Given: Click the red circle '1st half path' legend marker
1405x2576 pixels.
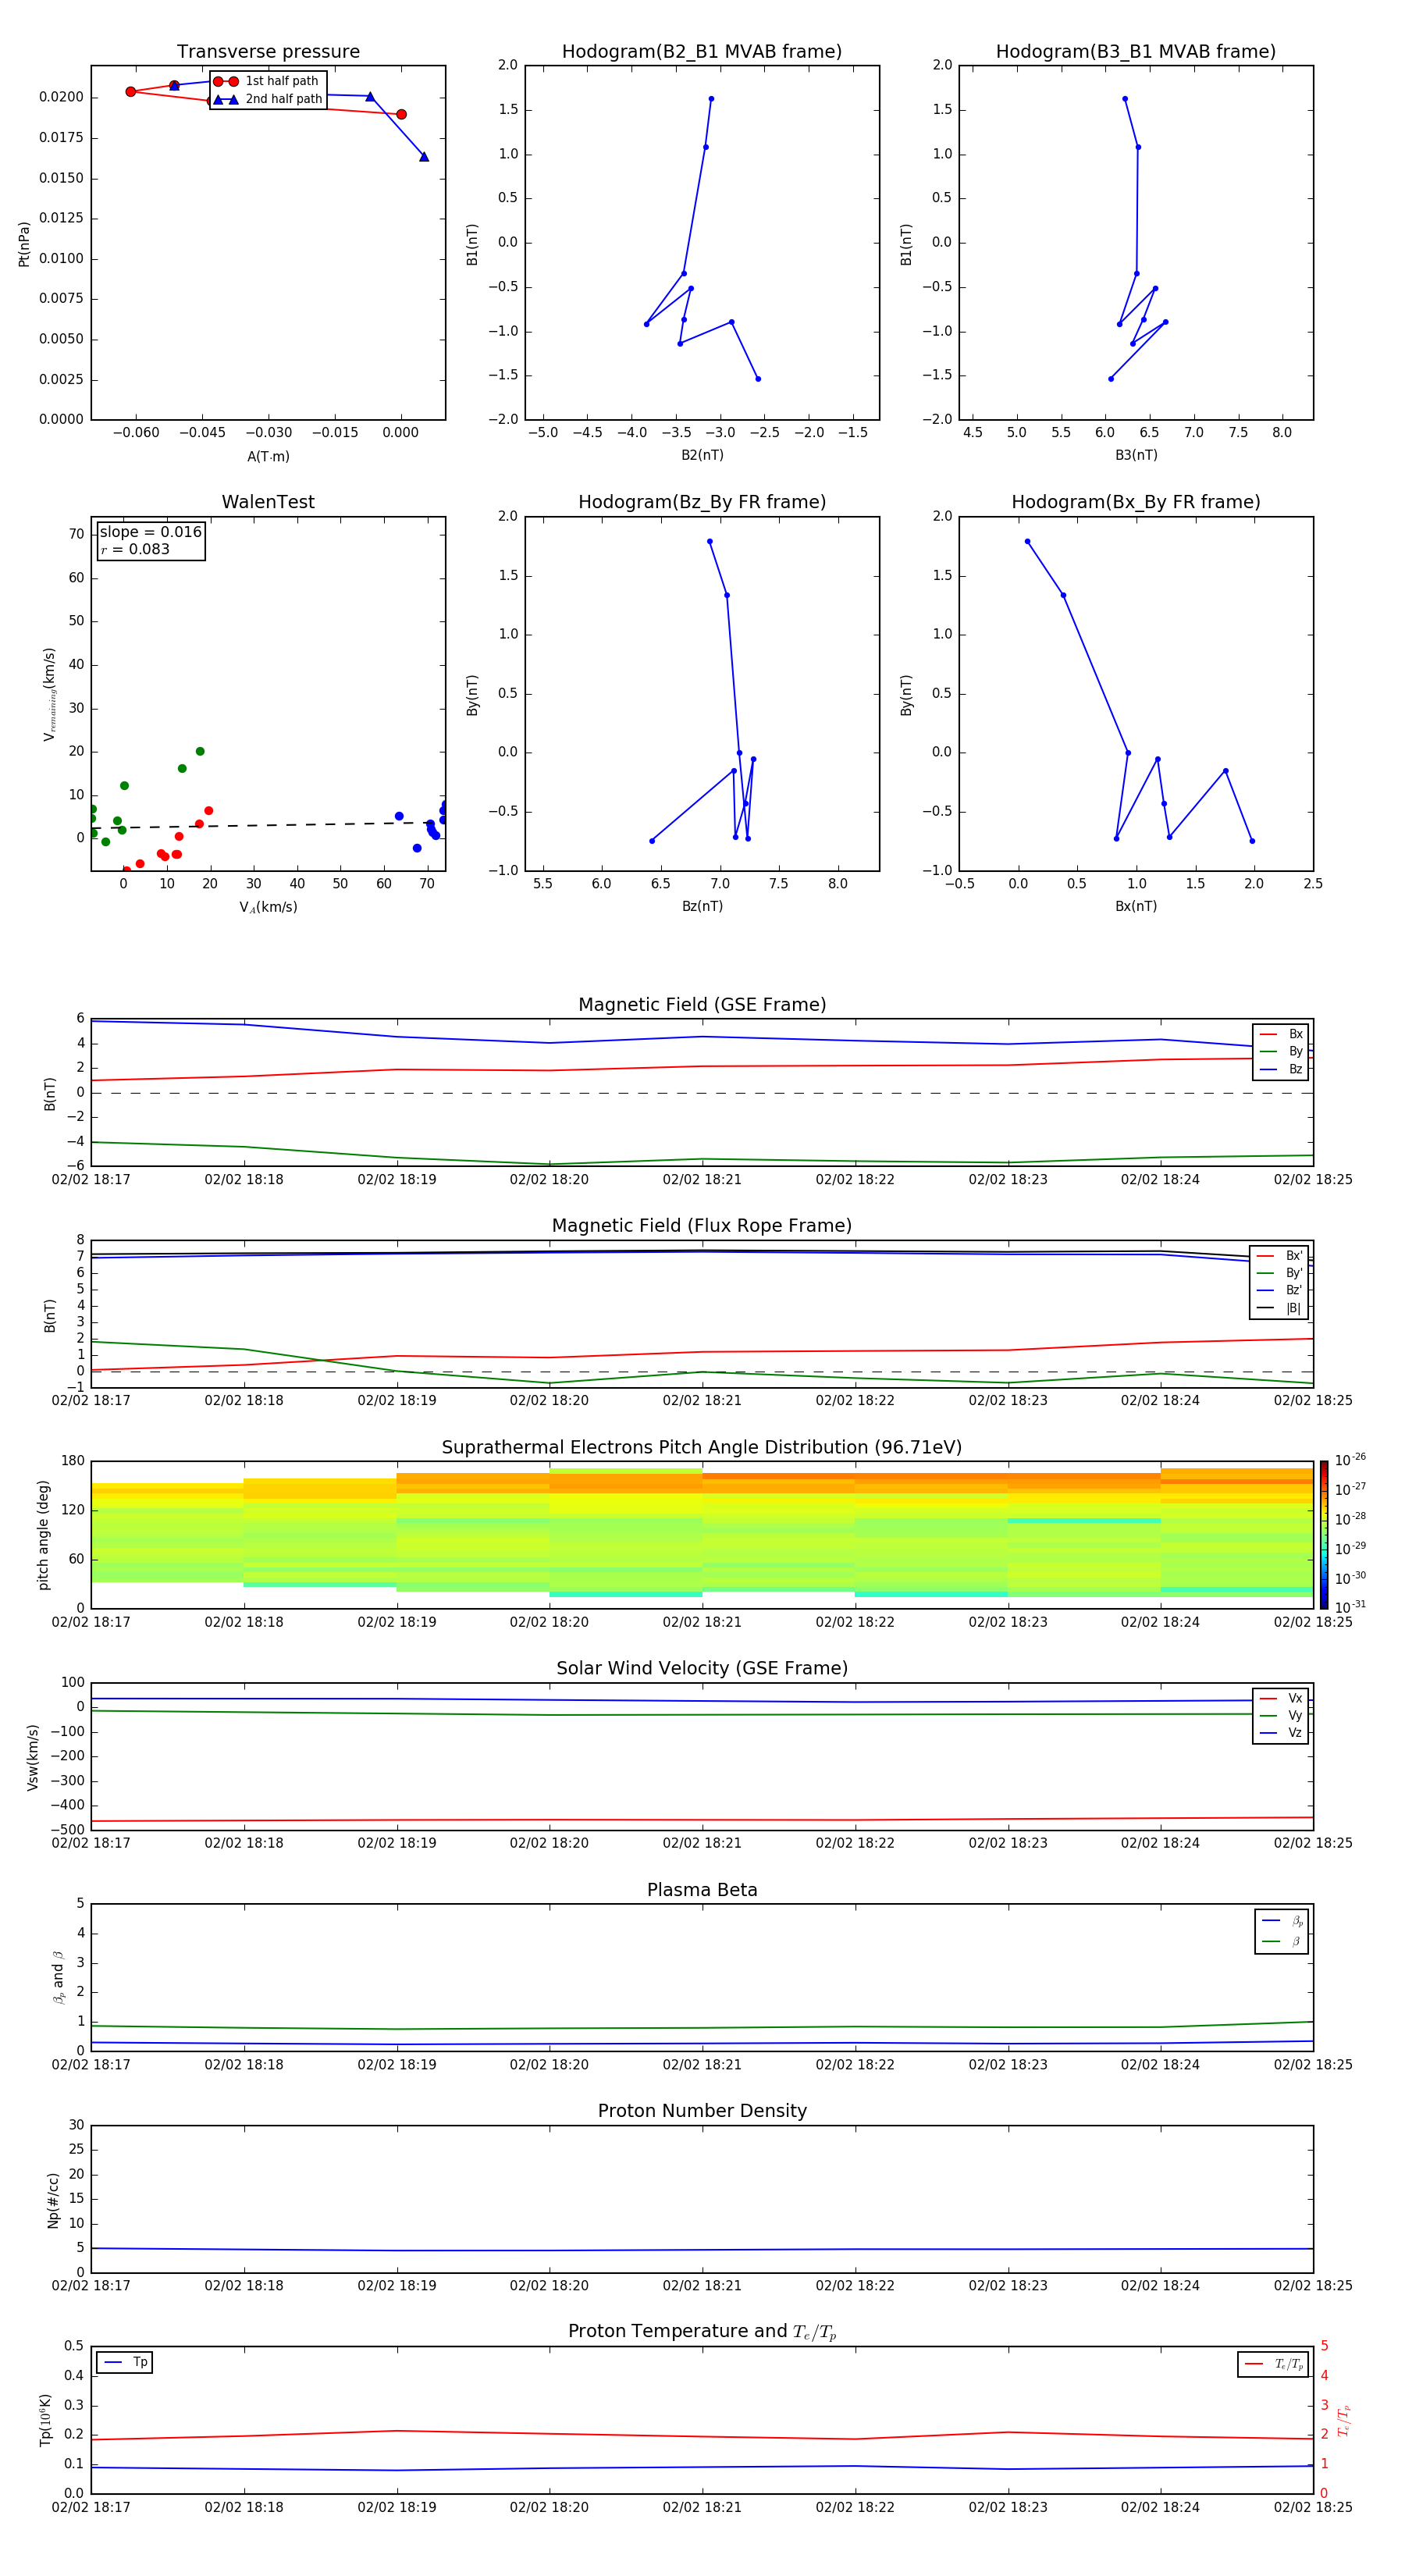Looking at the screenshot, I should pyautogui.click(x=226, y=81).
